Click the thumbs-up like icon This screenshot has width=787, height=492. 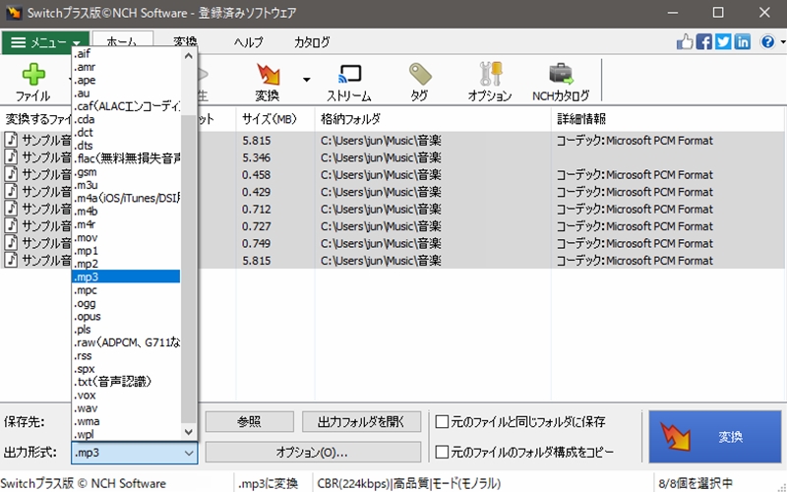[685, 41]
